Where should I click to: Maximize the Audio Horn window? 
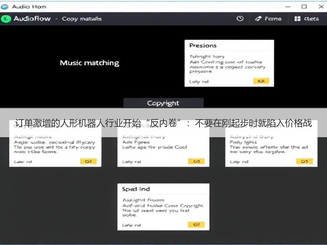(304, 7)
